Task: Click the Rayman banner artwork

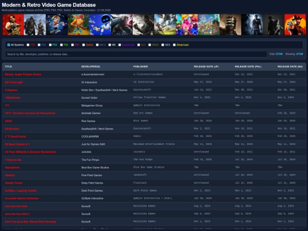Action: [x=56, y=25]
